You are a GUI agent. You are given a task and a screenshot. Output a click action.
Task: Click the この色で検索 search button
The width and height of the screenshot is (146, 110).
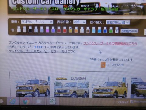[129, 31]
